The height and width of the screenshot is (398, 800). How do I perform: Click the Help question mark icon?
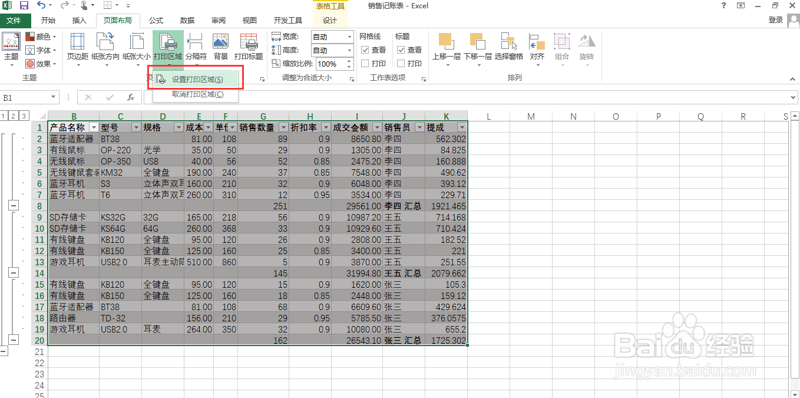[x=723, y=6]
